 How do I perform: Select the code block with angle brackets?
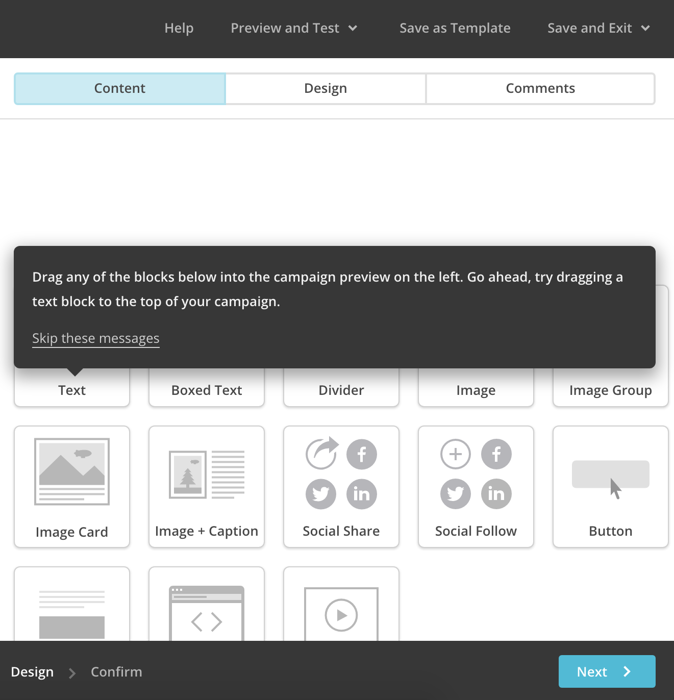click(207, 604)
